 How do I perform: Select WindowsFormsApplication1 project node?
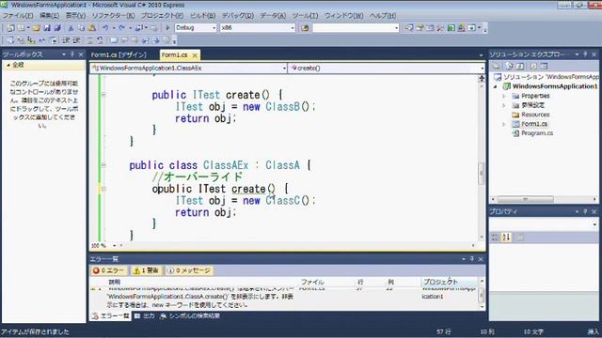[554, 86]
